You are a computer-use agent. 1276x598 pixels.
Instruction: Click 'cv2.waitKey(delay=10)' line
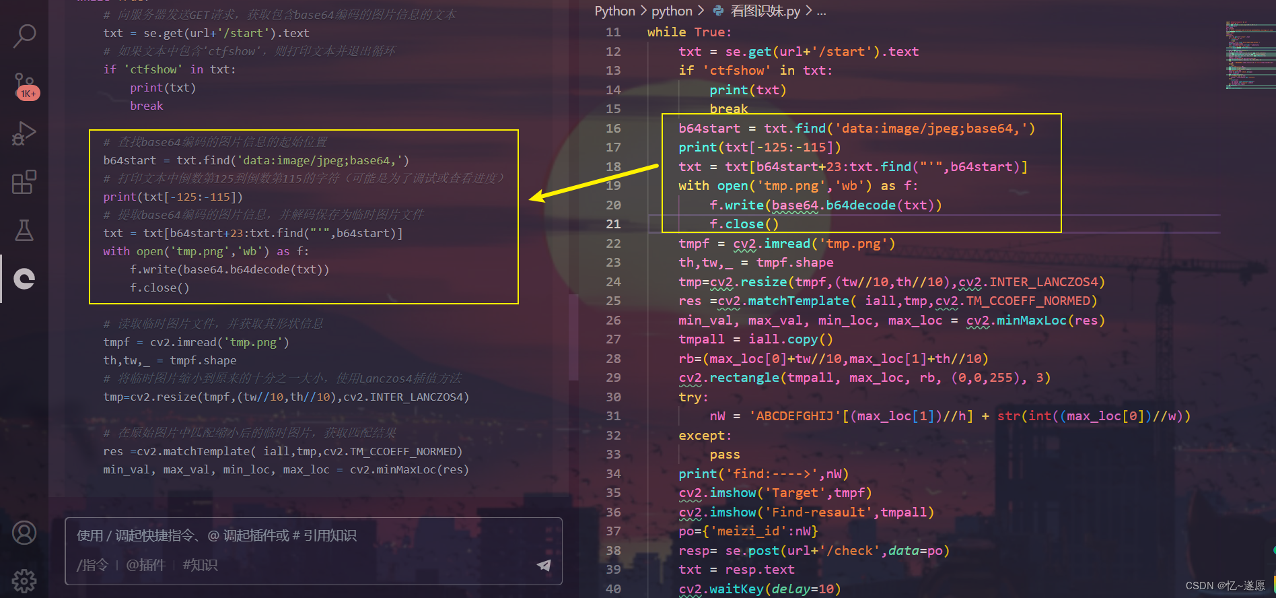click(760, 589)
